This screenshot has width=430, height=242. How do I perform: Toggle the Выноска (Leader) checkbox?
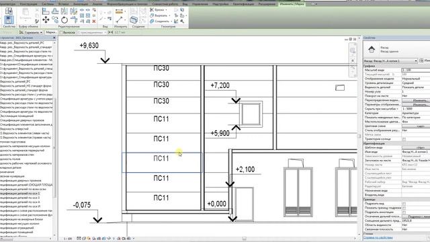(62, 32)
